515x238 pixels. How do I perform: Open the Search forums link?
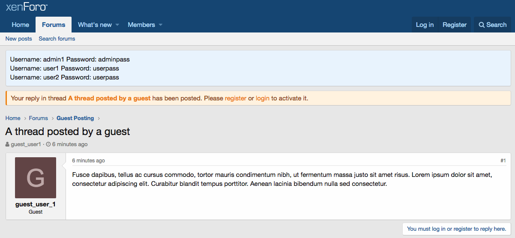click(57, 38)
